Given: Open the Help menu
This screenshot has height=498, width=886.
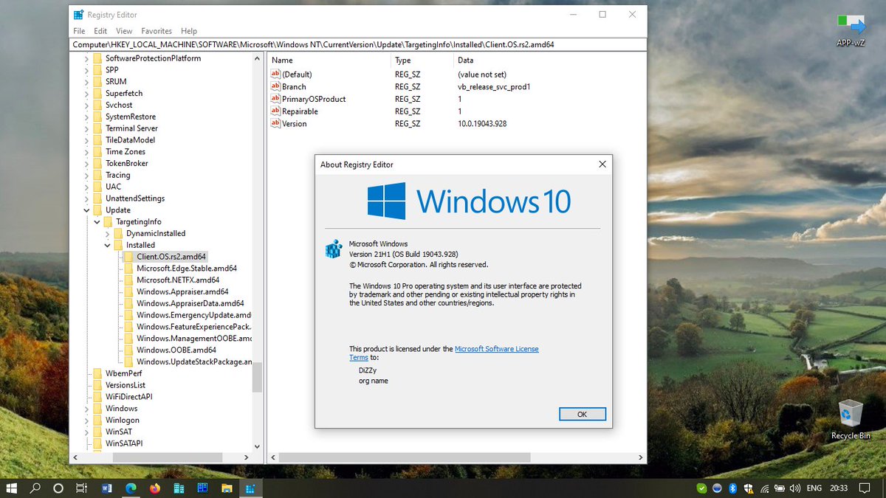Looking at the screenshot, I should (x=189, y=31).
